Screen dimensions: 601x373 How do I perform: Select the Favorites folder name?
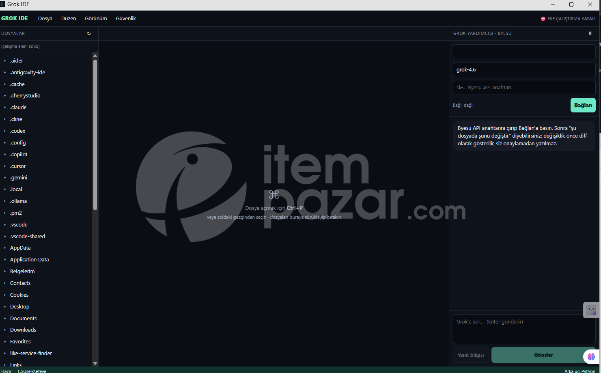(21, 342)
